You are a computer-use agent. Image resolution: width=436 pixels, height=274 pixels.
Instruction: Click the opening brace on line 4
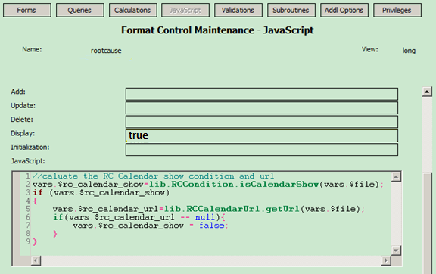pyautogui.click(x=35, y=201)
